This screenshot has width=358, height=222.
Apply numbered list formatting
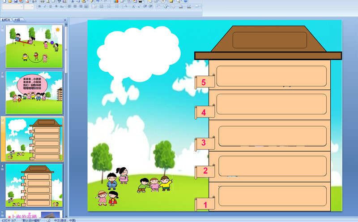(110, 6)
